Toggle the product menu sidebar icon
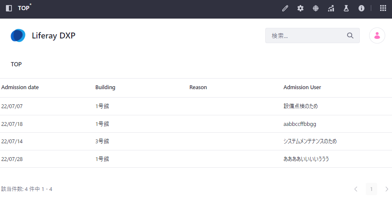The height and width of the screenshot is (199, 392). click(x=9, y=8)
